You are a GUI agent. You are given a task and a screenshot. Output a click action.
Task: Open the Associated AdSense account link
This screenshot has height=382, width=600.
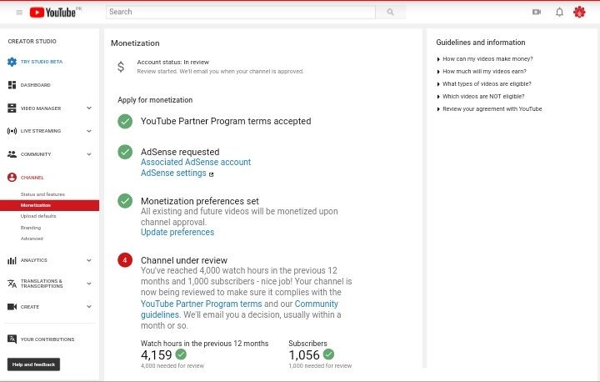coord(196,162)
